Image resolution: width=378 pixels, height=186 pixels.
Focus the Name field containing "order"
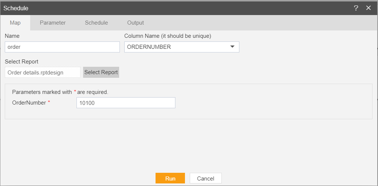pyautogui.click(x=62, y=47)
